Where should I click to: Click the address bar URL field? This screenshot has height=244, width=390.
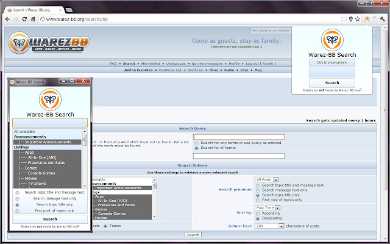[x=189, y=19]
